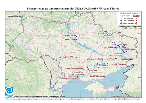Click the institute name caption beside the logo
146x103 pixels.
pos(39,97)
